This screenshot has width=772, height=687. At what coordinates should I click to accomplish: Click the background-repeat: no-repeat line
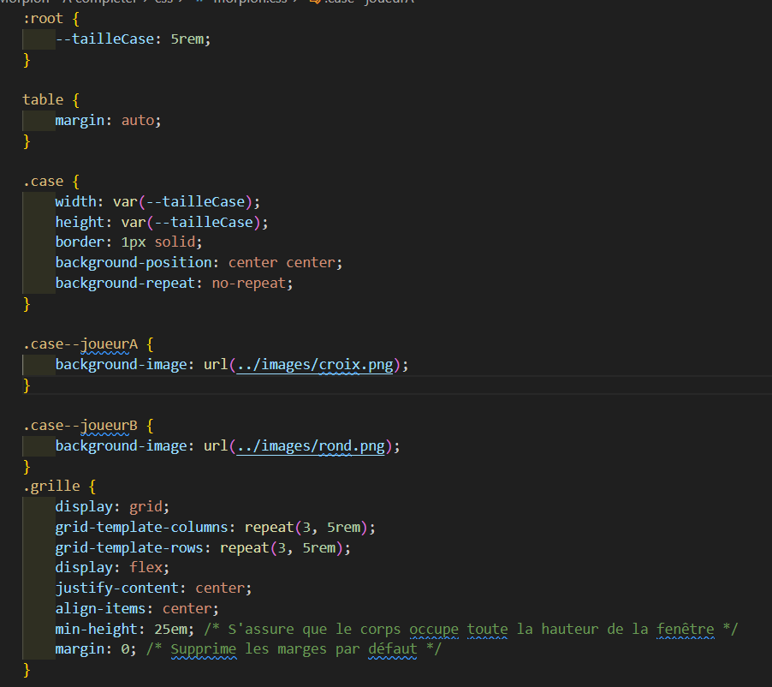click(x=180, y=284)
